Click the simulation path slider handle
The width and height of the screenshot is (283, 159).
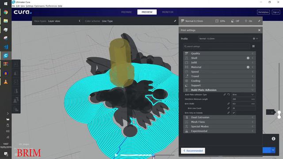[153, 155]
